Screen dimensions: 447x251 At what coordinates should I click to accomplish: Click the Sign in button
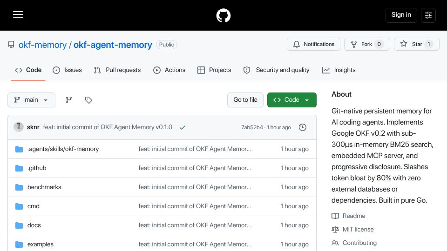[x=401, y=15]
